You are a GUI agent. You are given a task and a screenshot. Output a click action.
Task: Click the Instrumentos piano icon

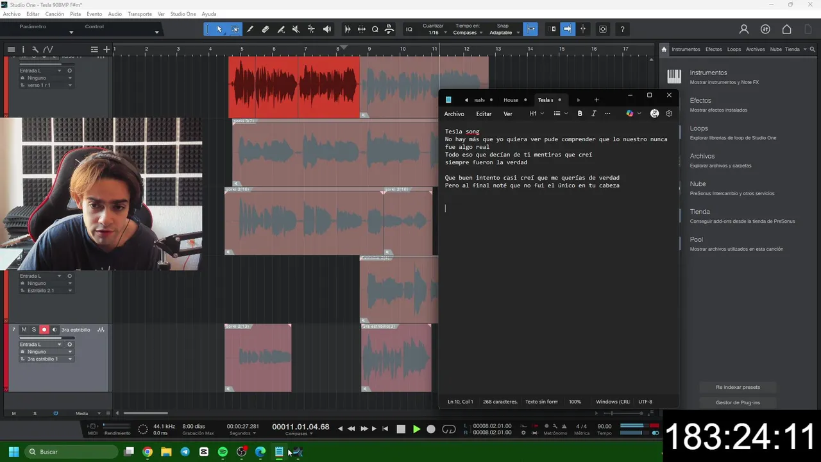(x=674, y=76)
